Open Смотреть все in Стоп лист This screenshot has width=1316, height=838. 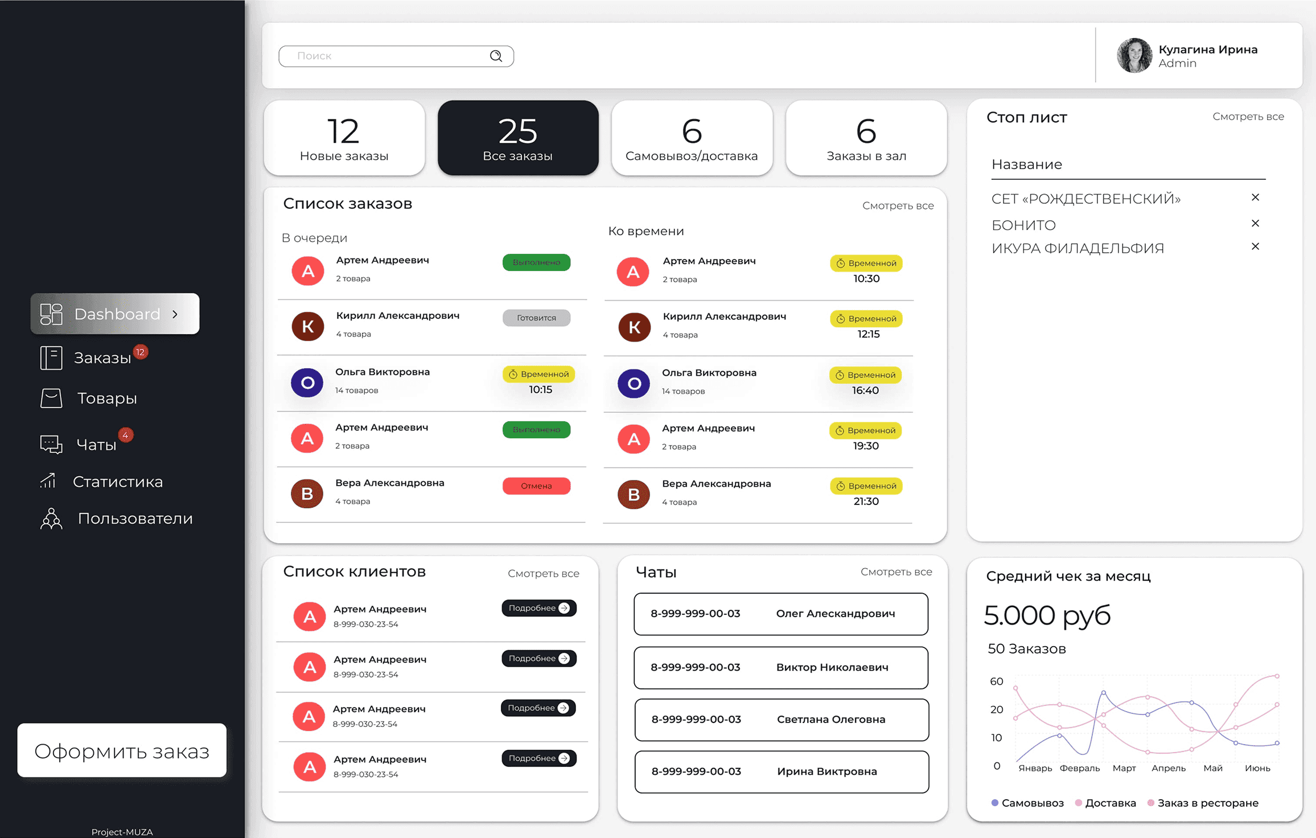click(x=1248, y=117)
